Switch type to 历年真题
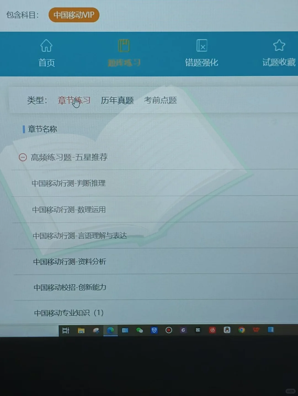The image size is (298, 396). coord(117,100)
